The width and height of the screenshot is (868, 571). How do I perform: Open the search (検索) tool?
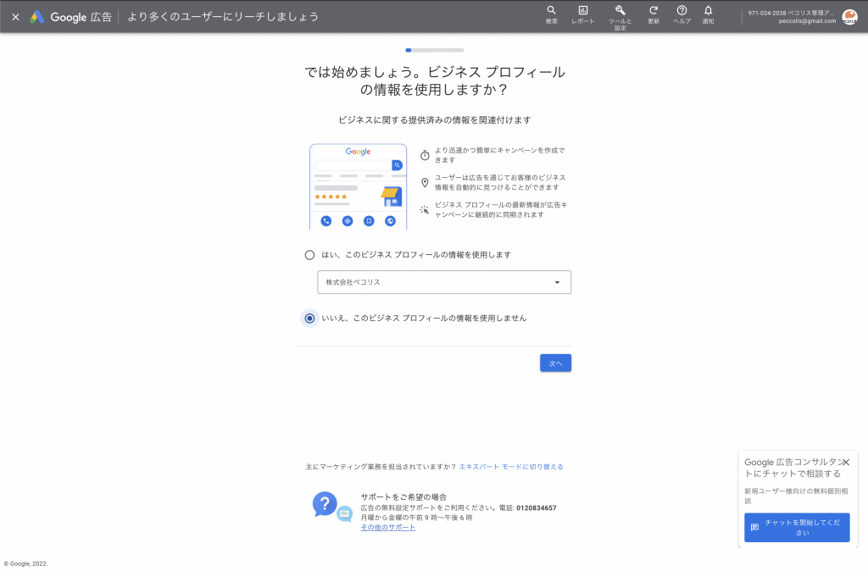551,15
